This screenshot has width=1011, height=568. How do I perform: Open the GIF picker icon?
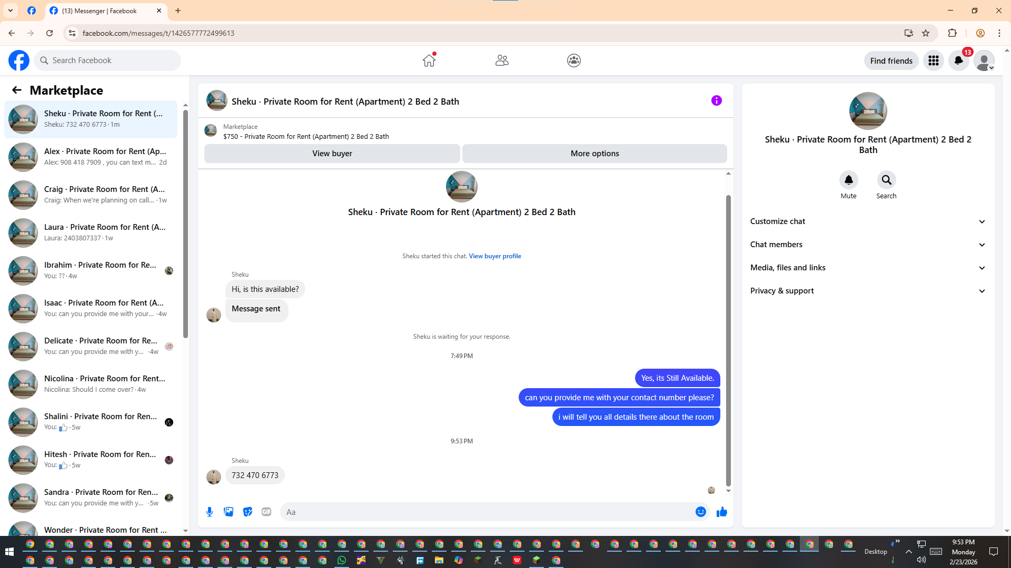266,512
